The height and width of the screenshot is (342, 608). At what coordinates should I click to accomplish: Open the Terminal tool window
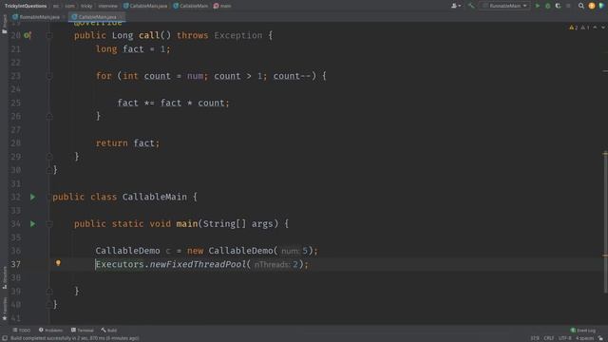point(83,330)
